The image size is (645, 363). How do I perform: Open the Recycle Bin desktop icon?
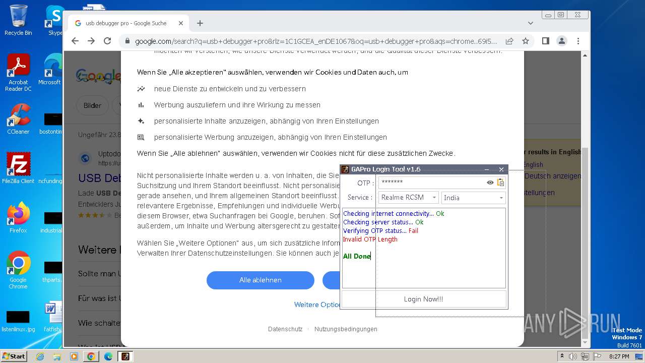(x=18, y=20)
